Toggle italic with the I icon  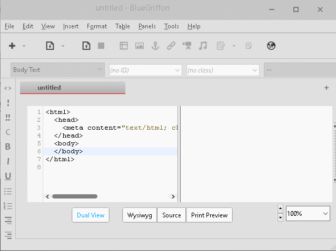8,161
